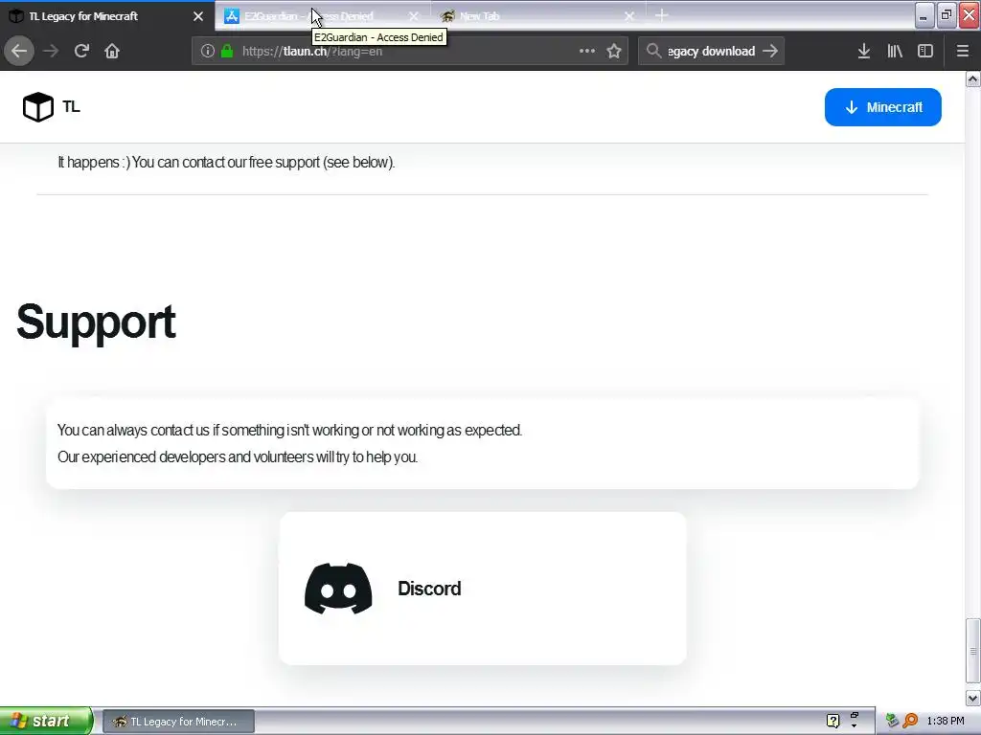The width and height of the screenshot is (981, 735).
Task: Open the library icon
Action: 895,52
